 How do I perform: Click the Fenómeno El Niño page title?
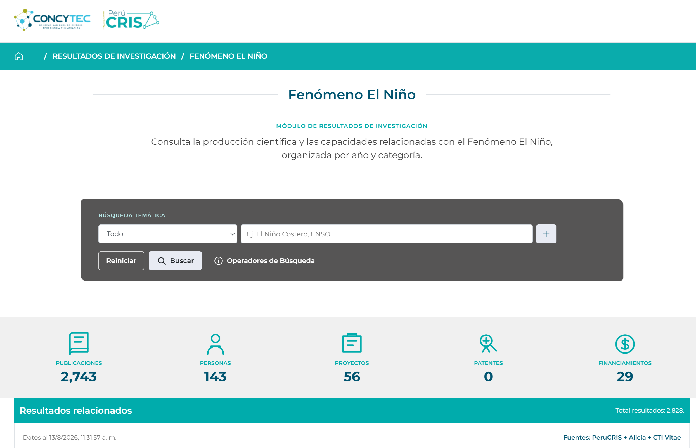click(352, 94)
